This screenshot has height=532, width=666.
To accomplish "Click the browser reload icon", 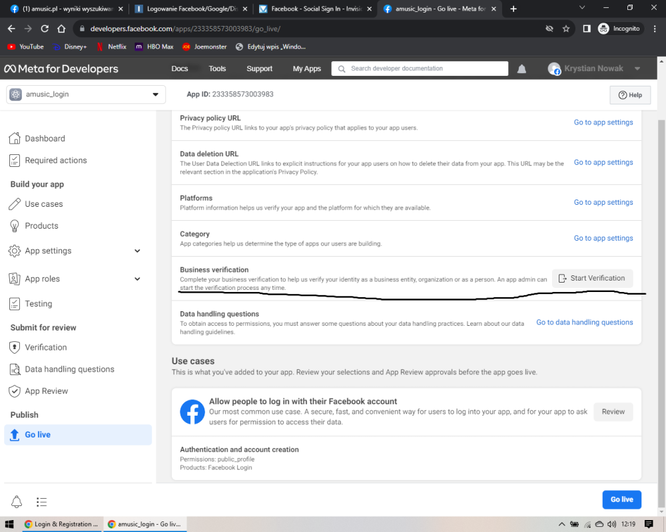I will [45, 29].
